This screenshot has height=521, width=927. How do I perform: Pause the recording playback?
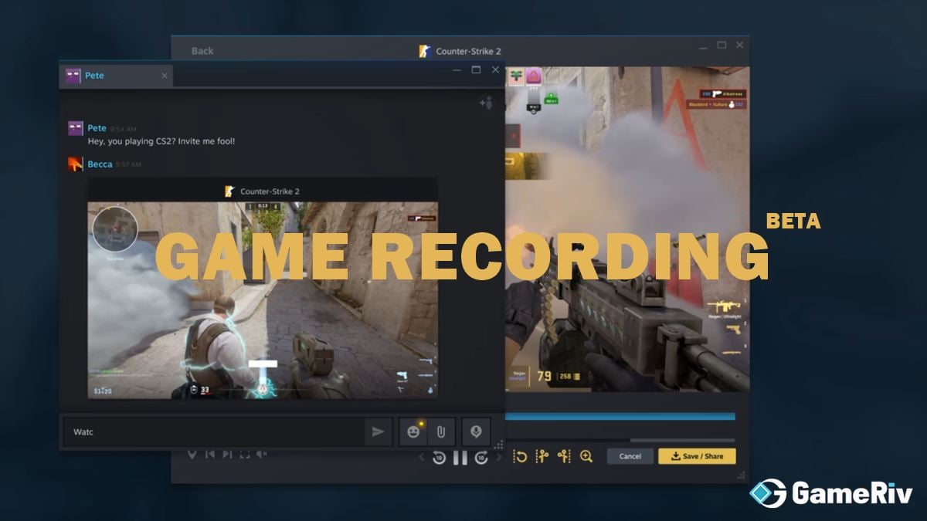[x=460, y=457]
